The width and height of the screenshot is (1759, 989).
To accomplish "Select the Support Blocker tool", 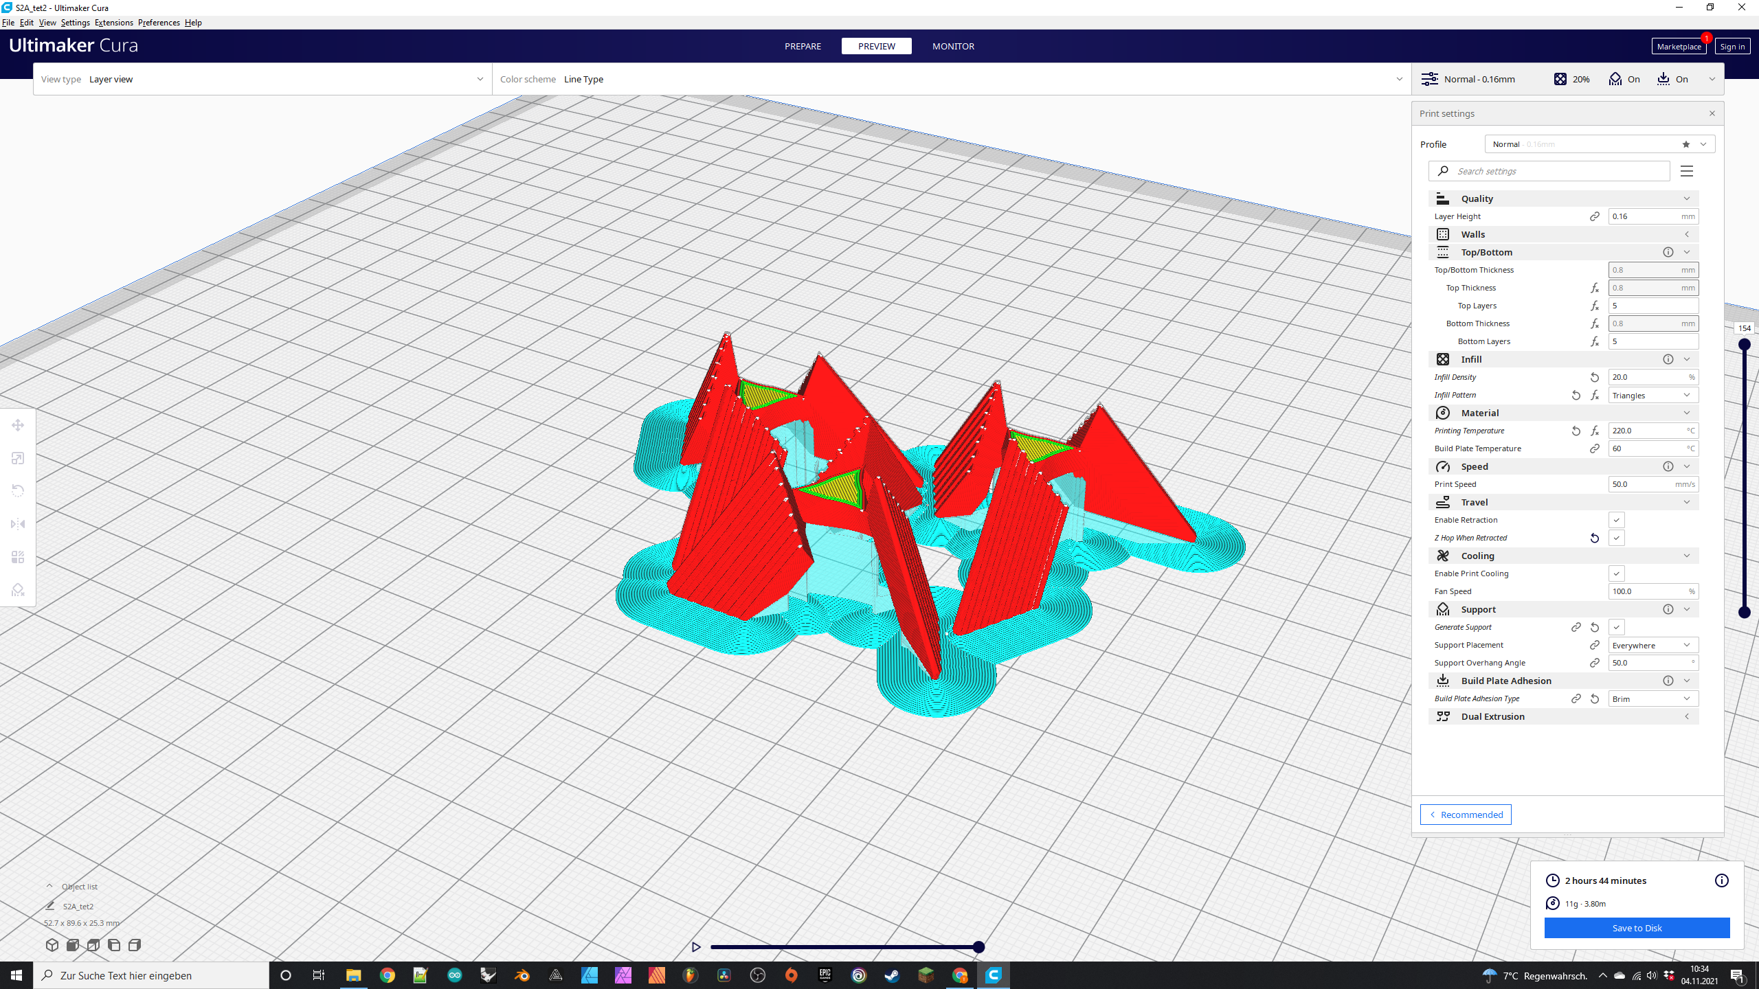I will click(x=18, y=590).
